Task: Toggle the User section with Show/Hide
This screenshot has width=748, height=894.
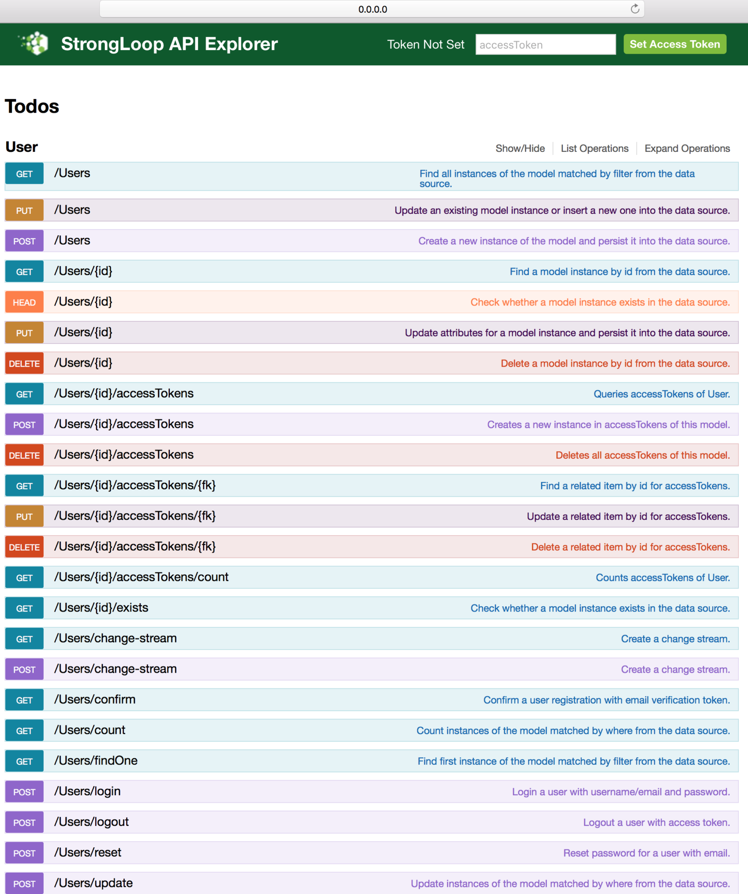Action: (520, 148)
